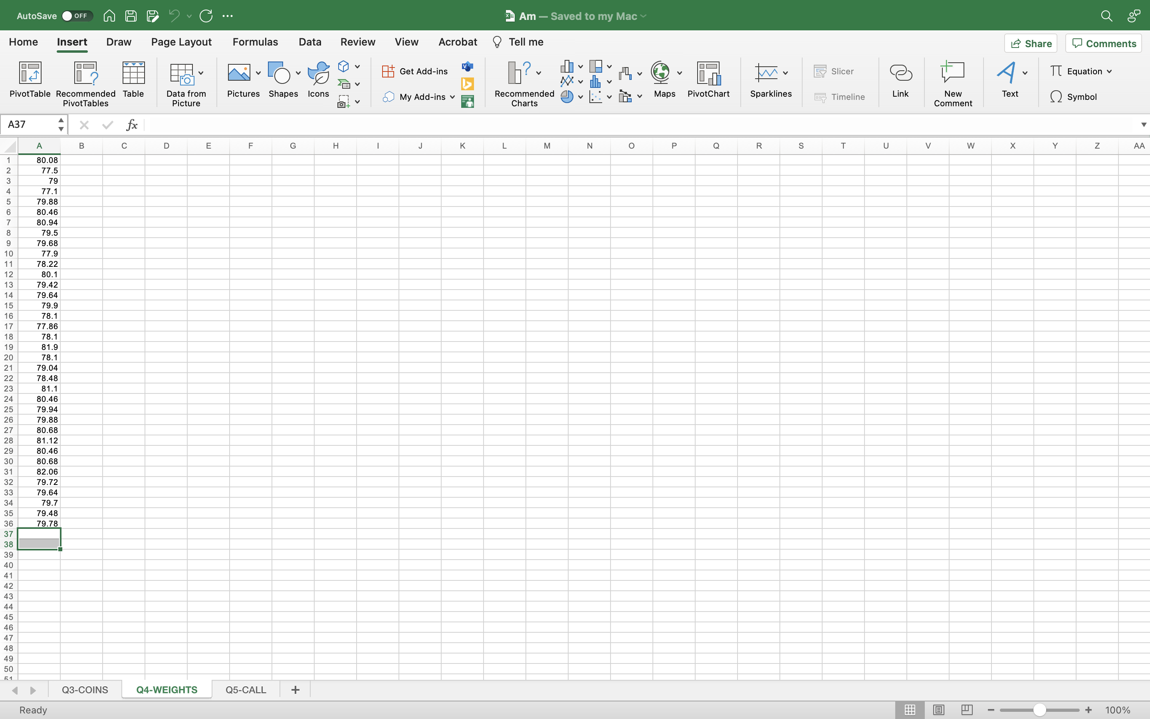Switch to Page Layout view in status bar
This screenshot has width=1150, height=719.
pyautogui.click(x=938, y=709)
